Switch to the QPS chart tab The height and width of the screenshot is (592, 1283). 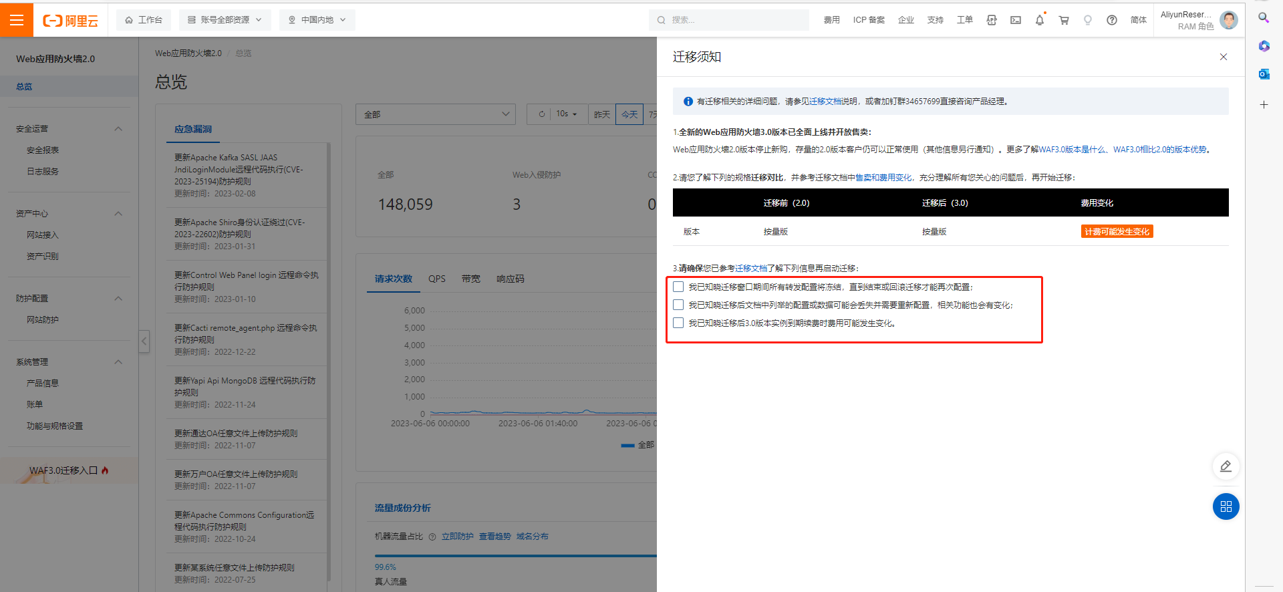[x=437, y=279]
